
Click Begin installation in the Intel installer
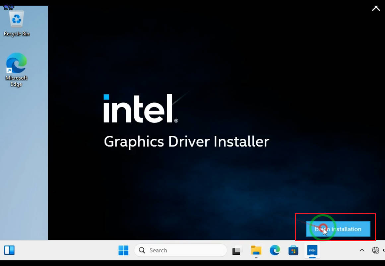338,229
